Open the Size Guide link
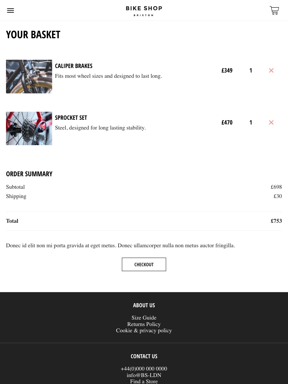Image resolution: width=288 pixels, height=384 pixels. (x=144, y=318)
